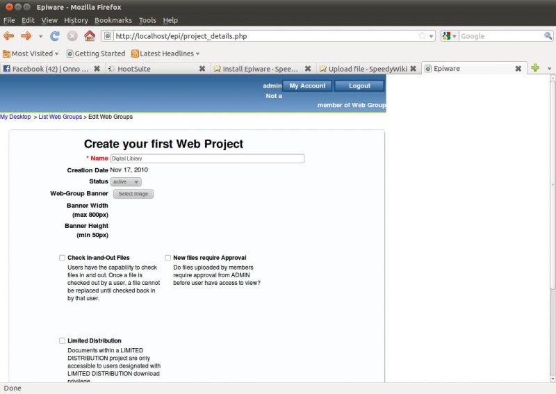This screenshot has height=394, width=556.
Task: Click the vertical page scrollbar
Action: (x=553, y=208)
